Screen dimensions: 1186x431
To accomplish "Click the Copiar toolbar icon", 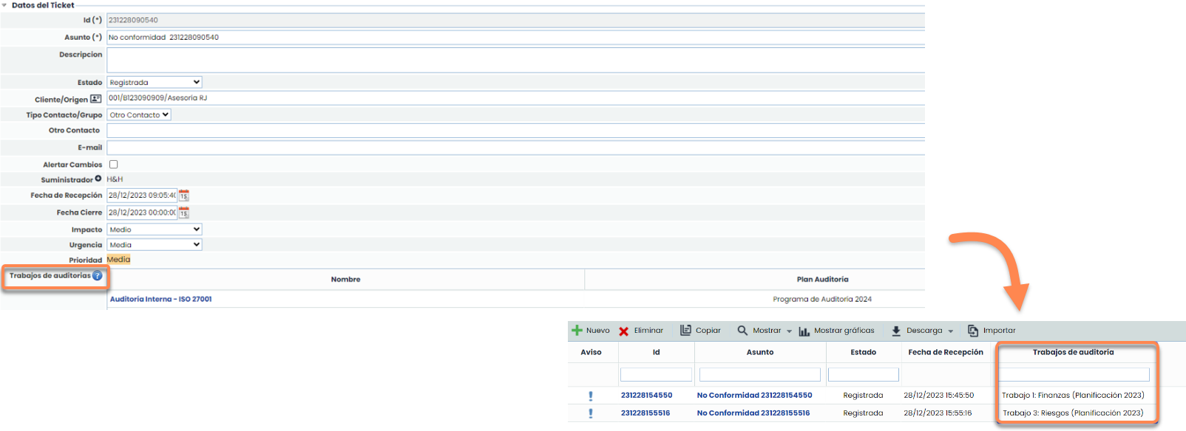I will [685, 331].
